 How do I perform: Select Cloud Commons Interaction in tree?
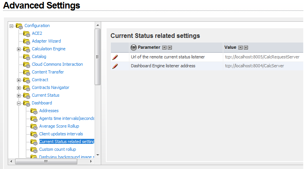57,64
